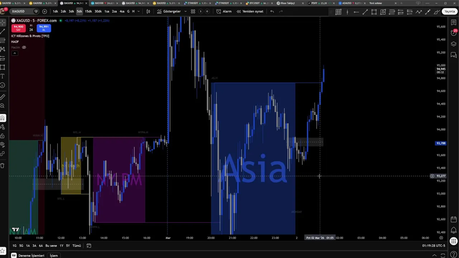This screenshot has height=258, width=459.
Task: Expand the bottom panel chevron
Action: coord(435,255)
